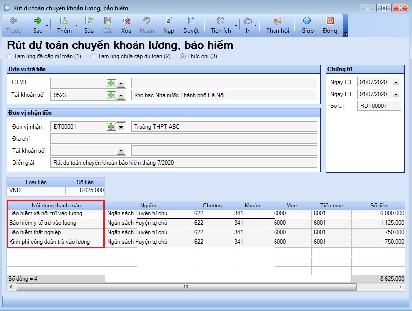Viewport: 412px width, 311px height.
Task: Print voucher with In icon
Action: [248, 21]
